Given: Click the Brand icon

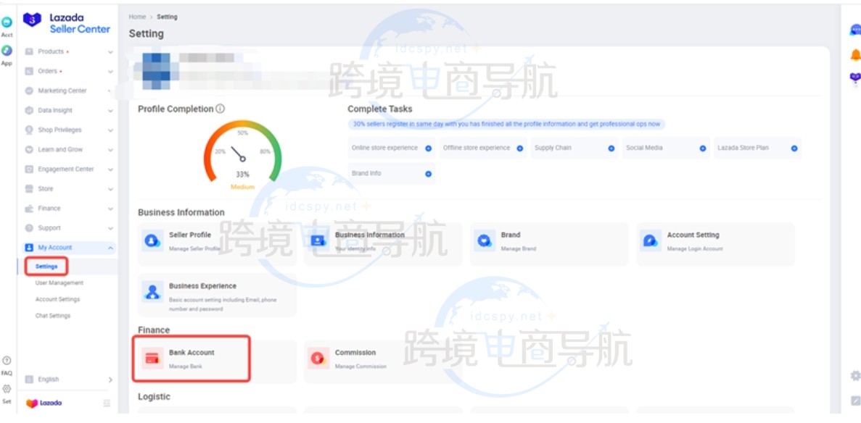Looking at the screenshot, I should click(x=485, y=240).
